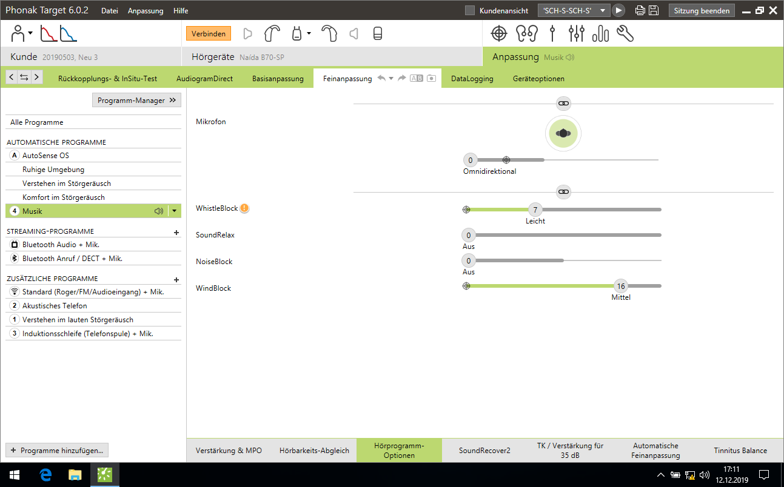Click the save floppy disk icon
This screenshot has height=487, width=784.
pos(653,11)
